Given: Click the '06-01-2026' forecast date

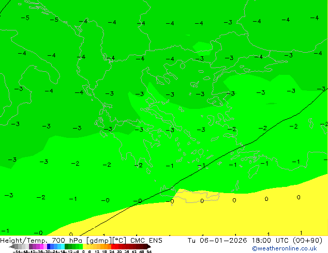Looking at the screenshot, I should pyautogui.click(x=223, y=241).
